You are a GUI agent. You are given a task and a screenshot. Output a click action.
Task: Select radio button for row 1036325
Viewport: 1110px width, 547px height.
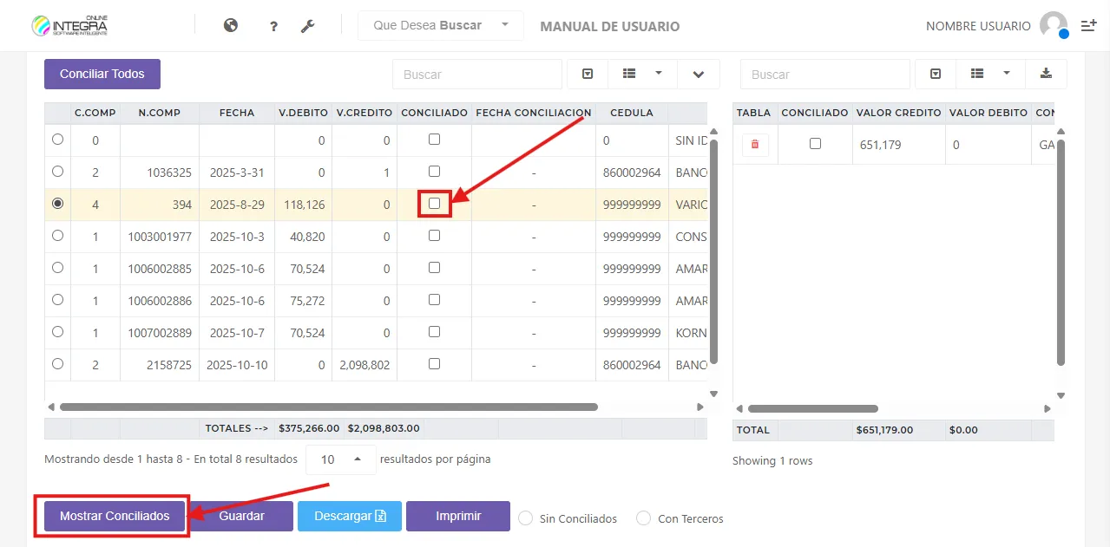click(58, 172)
